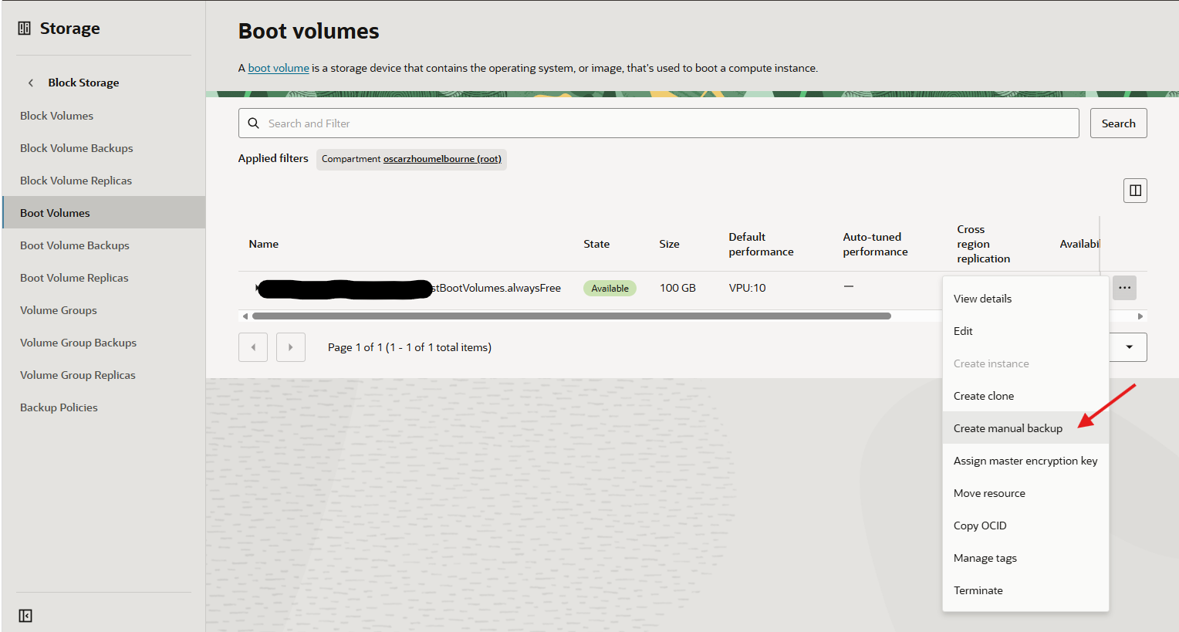Click the magnifier icon in search field
The image size is (1179, 632).
pyautogui.click(x=253, y=123)
